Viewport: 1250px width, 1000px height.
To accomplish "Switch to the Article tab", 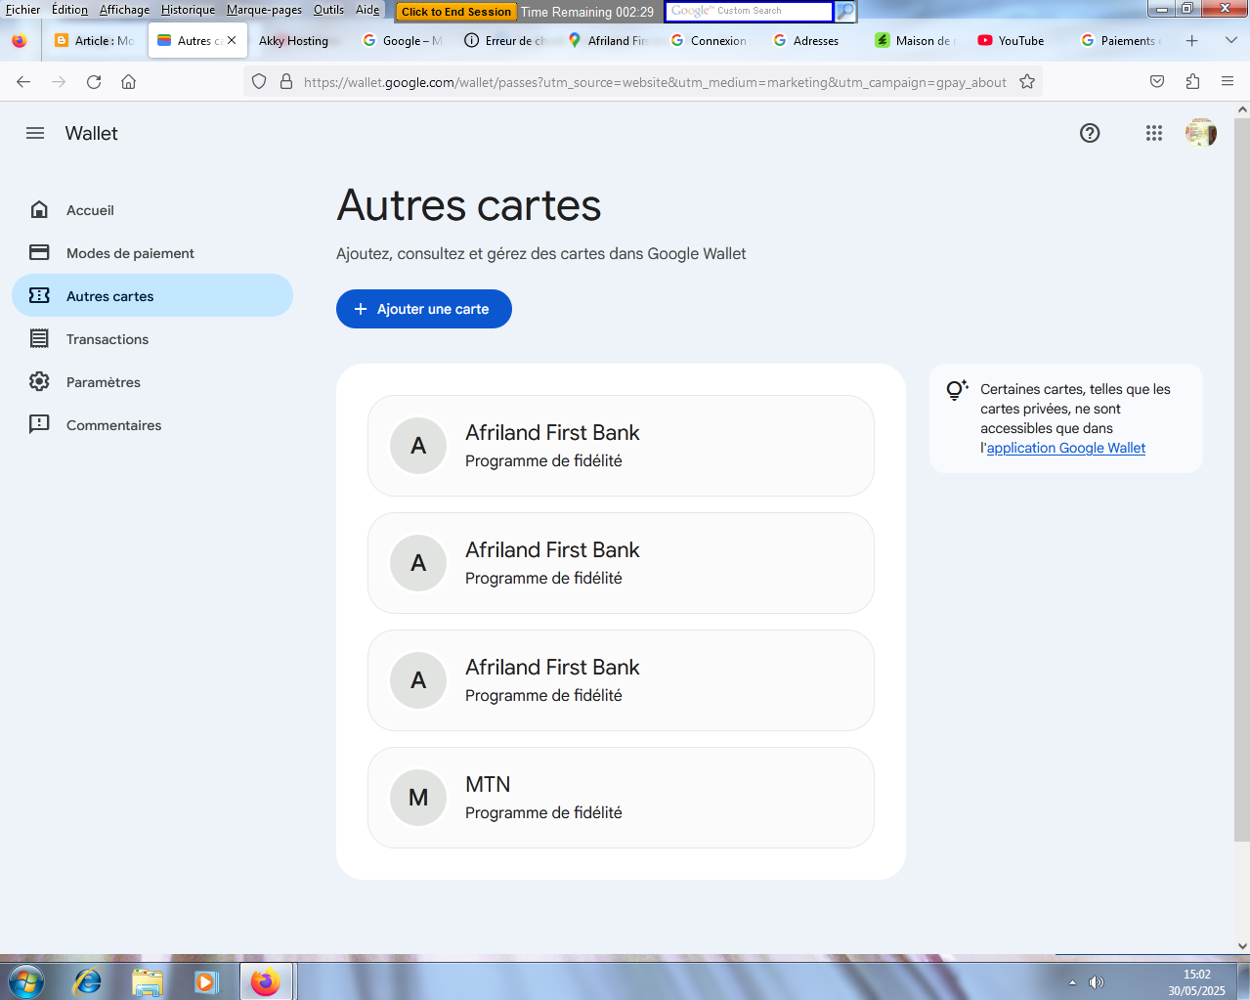I will tap(95, 41).
